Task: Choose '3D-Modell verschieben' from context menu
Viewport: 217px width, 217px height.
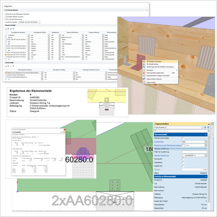Action: 160,62
